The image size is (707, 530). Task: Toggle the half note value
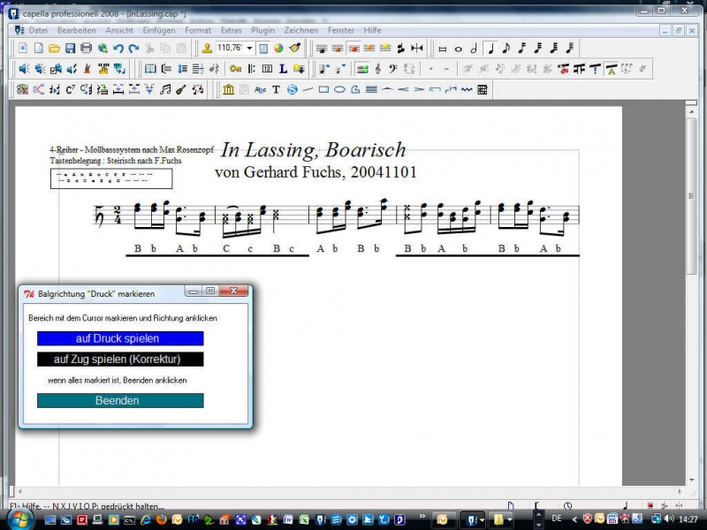474,48
